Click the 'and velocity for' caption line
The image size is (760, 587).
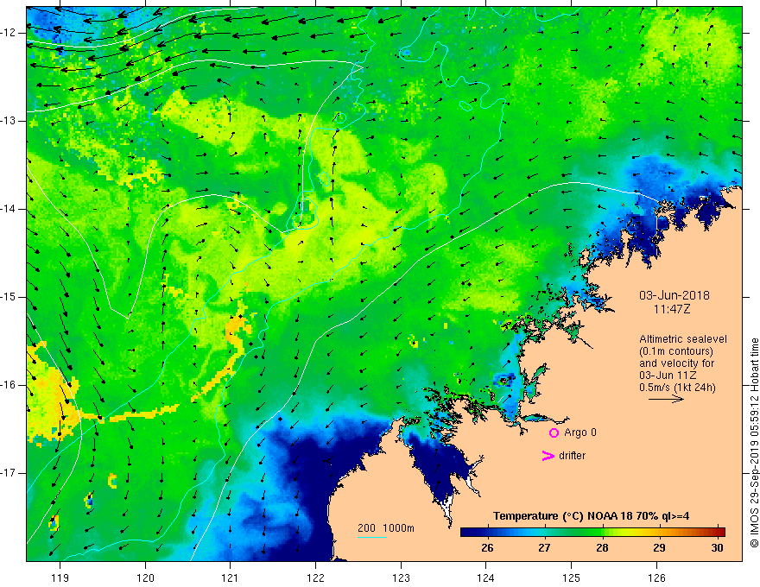click(676, 363)
